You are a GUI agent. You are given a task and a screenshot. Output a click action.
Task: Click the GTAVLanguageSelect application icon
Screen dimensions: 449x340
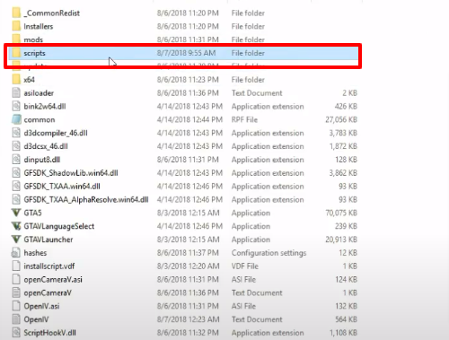point(16,226)
